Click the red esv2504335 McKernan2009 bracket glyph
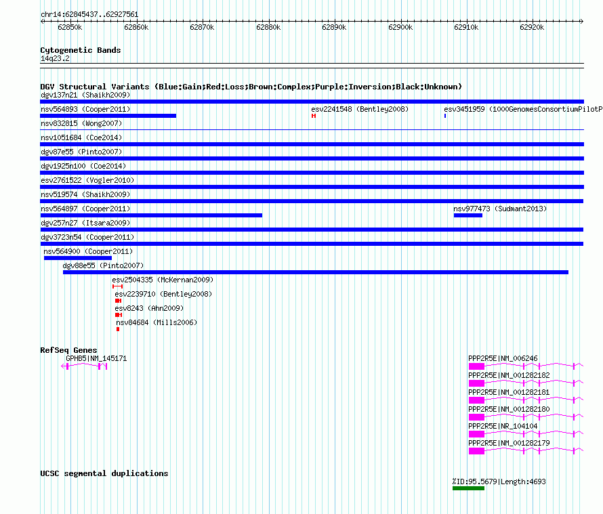The image size is (603, 514). (118, 286)
